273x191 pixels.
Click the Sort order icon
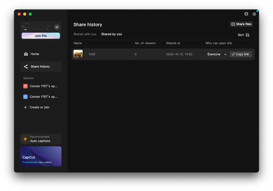(x=248, y=35)
